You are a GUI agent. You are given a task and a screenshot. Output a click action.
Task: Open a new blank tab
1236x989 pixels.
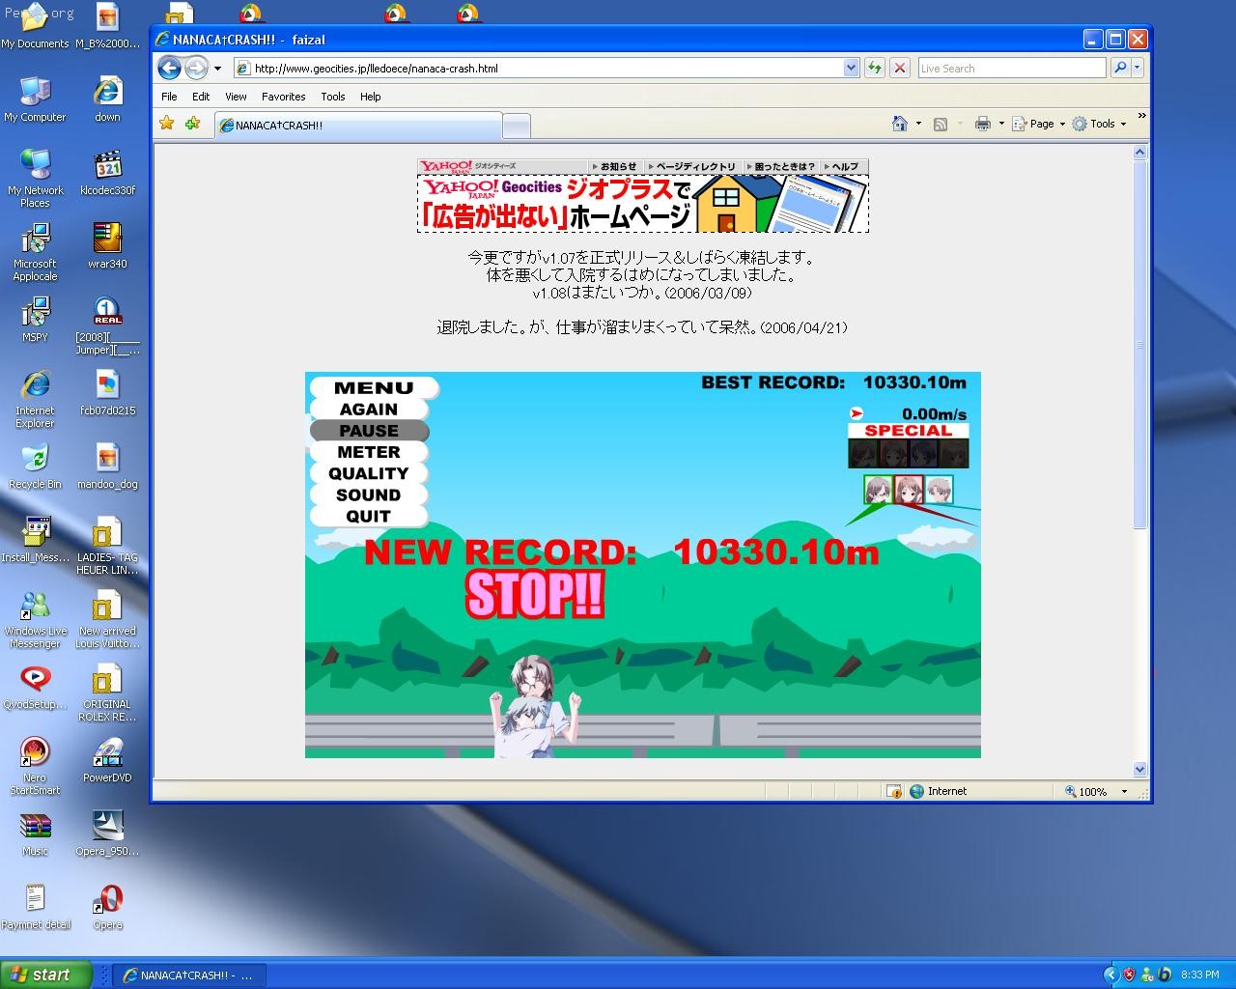click(x=517, y=126)
